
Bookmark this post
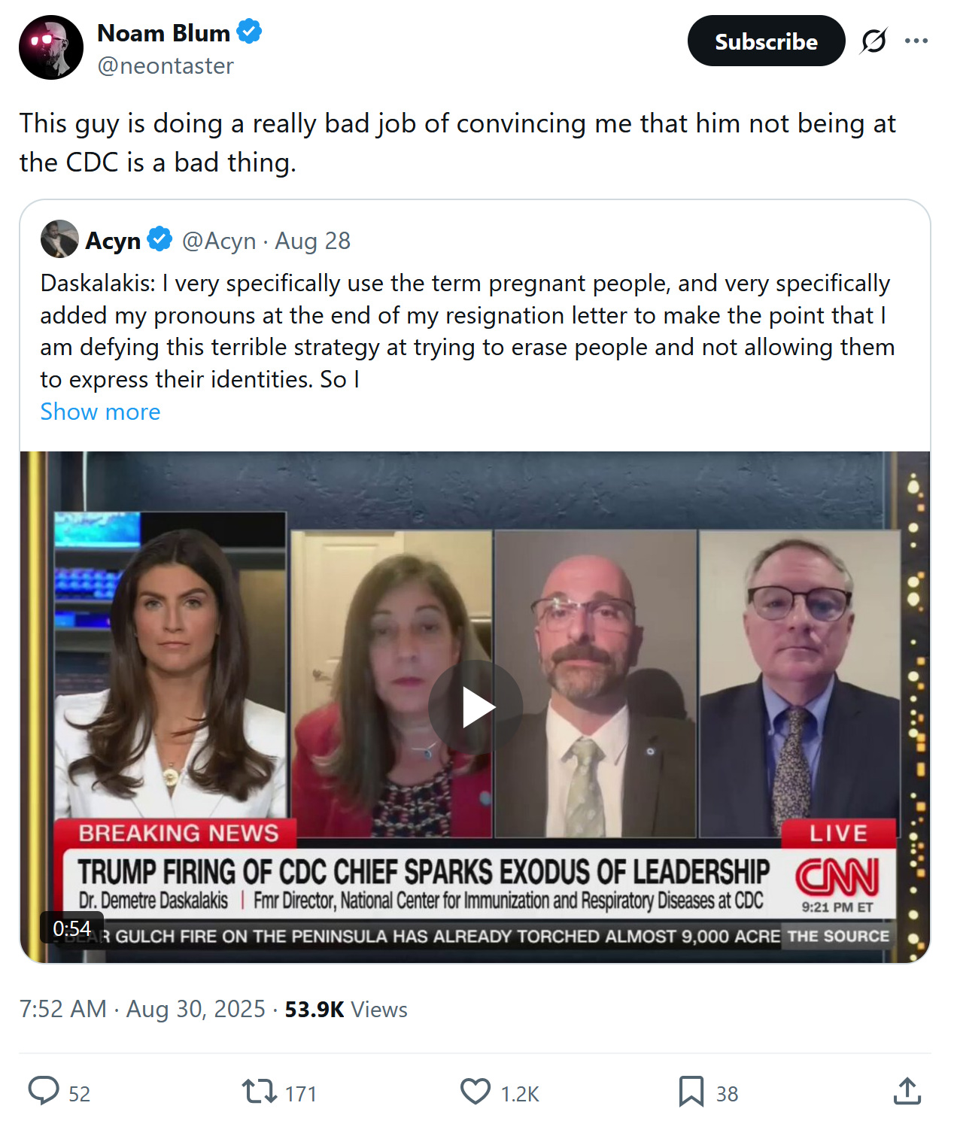coord(691,1091)
